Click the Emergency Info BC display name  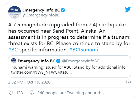click(41, 10)
